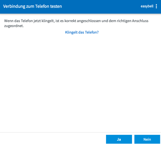
Task: Click the 'Verbindung zum Telefon testen' title
Action: pyautogui.click(x=32, y=6)
